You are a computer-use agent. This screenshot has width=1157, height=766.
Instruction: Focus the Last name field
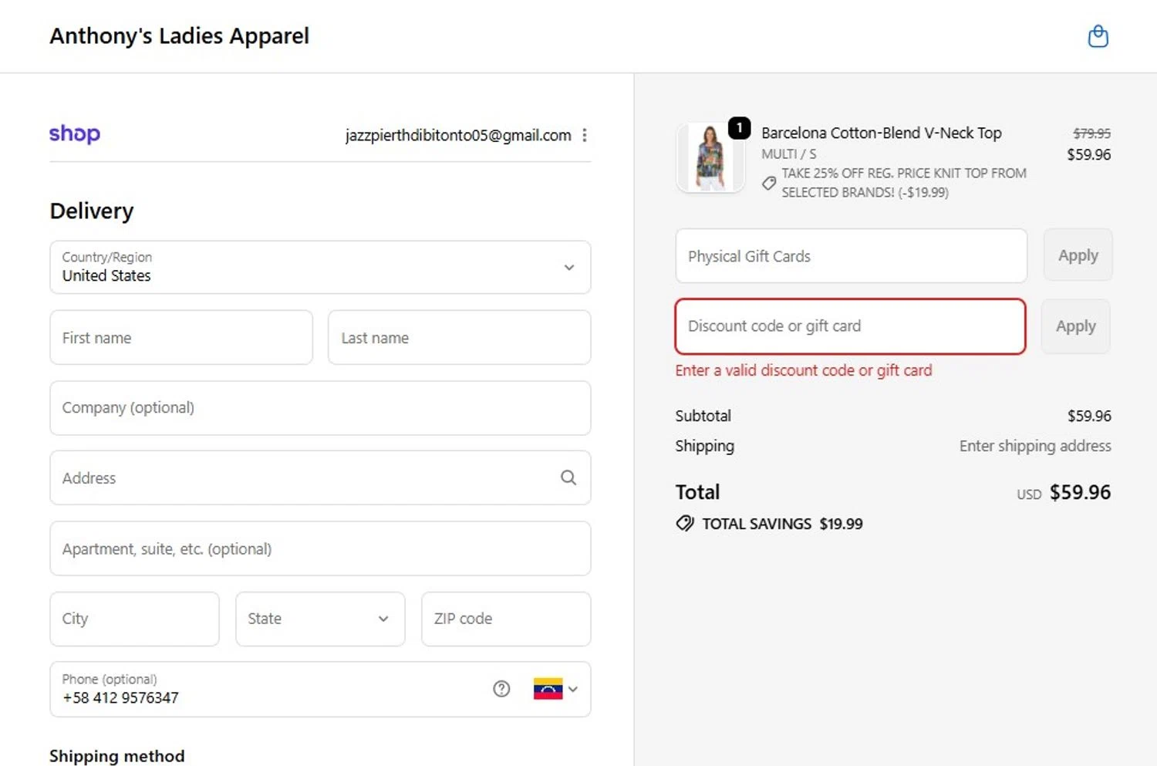click(x=460, y=337)
